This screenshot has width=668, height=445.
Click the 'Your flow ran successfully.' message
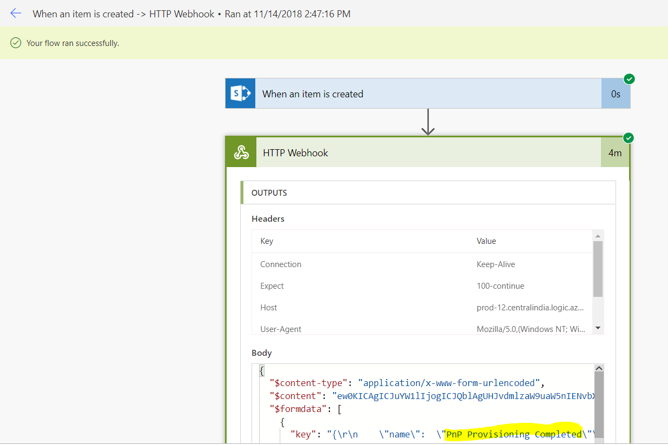pyautogui.click(x=72, y=43)
